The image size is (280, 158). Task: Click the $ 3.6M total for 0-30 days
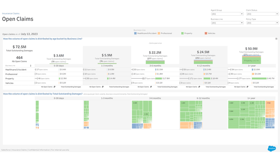59,56
